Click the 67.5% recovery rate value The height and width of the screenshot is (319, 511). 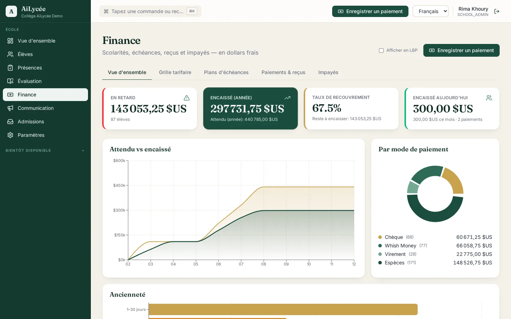coord(326,108)
